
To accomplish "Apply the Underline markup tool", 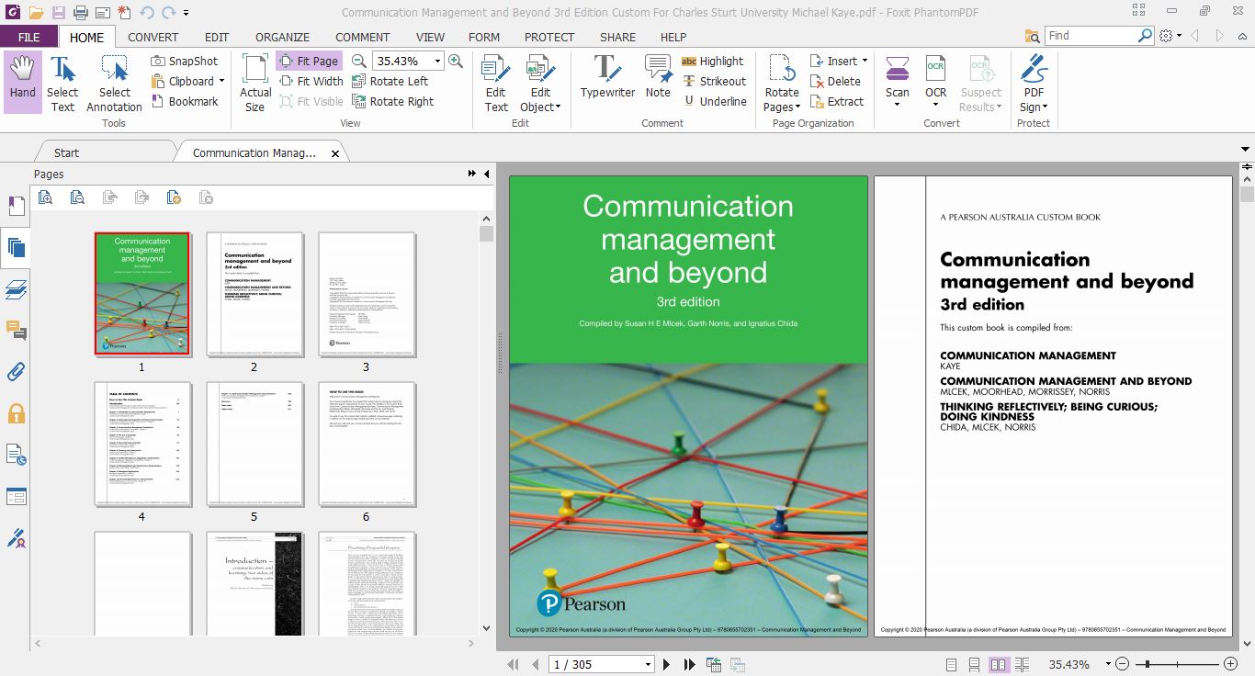I will click(714, 101).
